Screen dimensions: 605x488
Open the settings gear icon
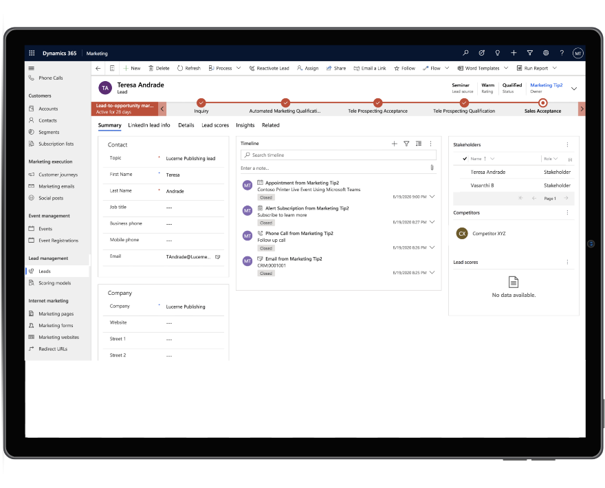coord(546,53)
